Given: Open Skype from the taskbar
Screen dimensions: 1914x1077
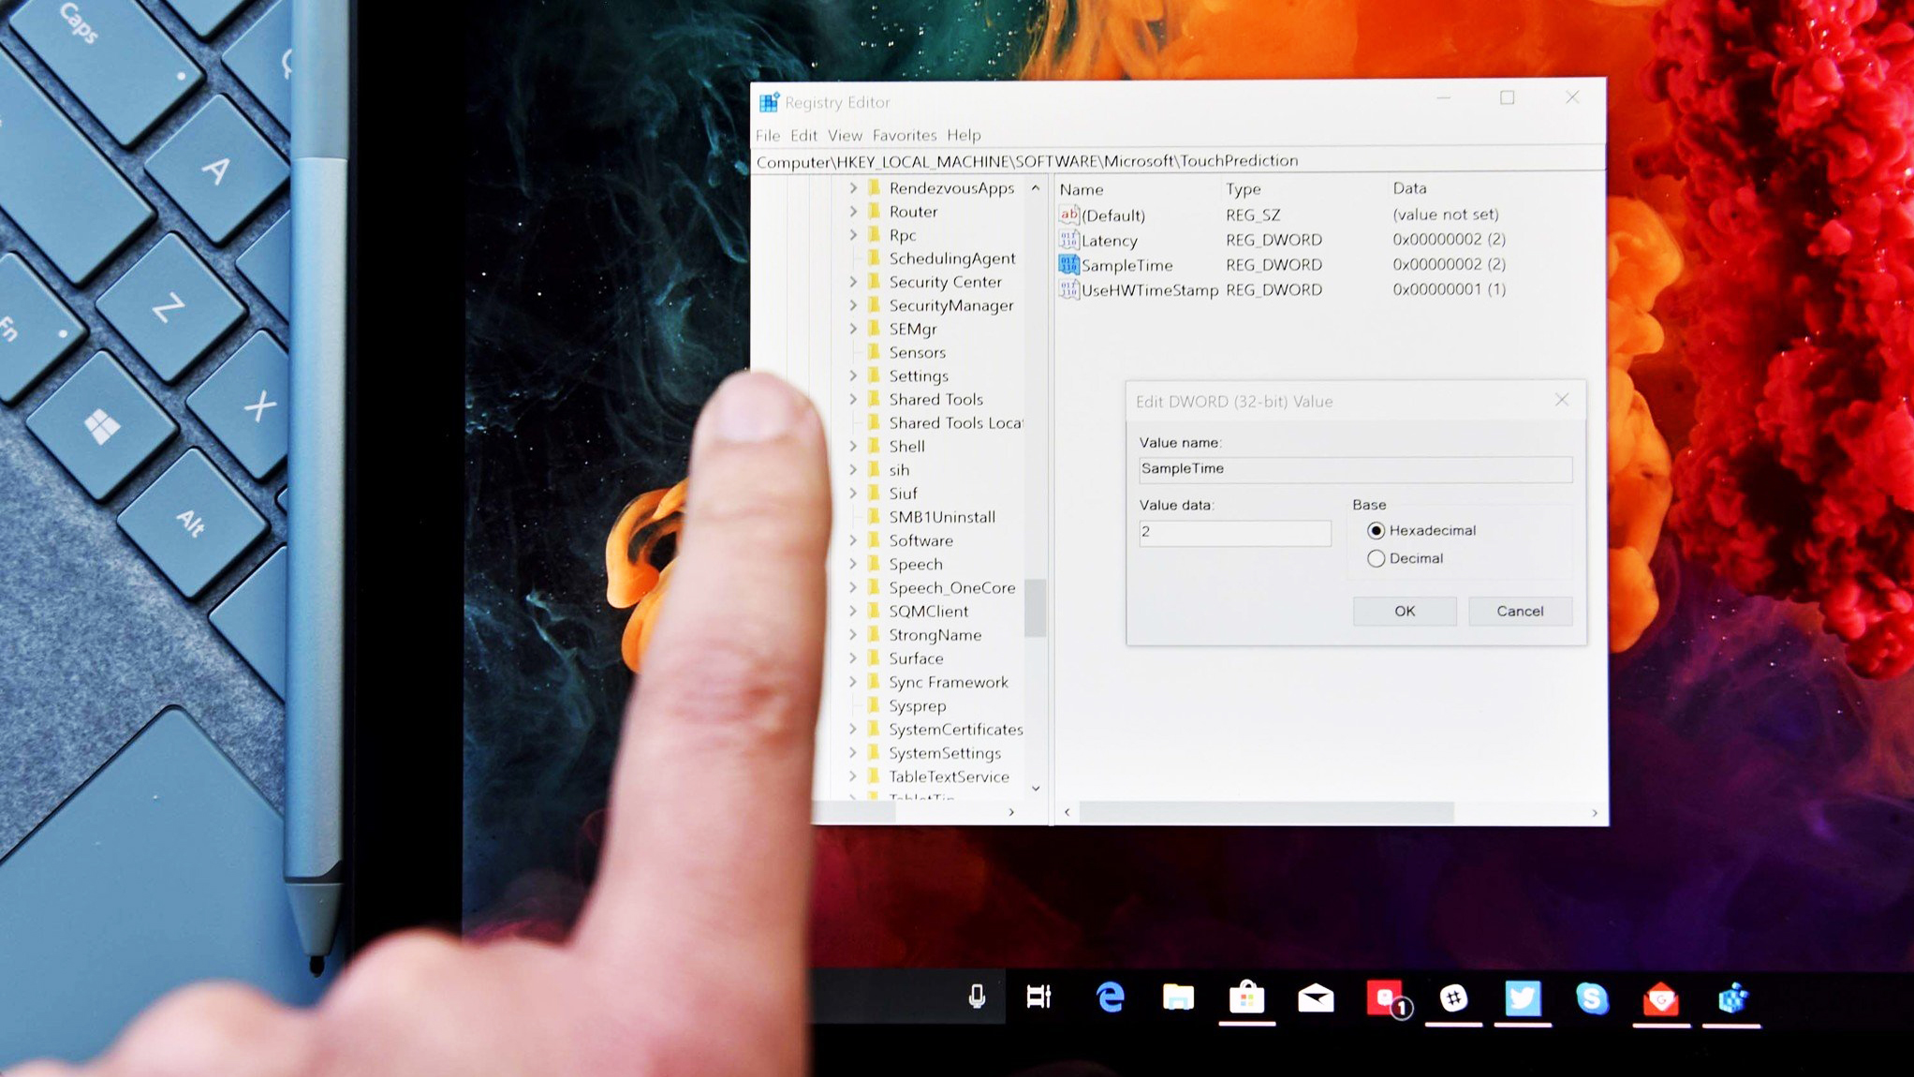Looking at the screenshot, I should click(1591, 998).
